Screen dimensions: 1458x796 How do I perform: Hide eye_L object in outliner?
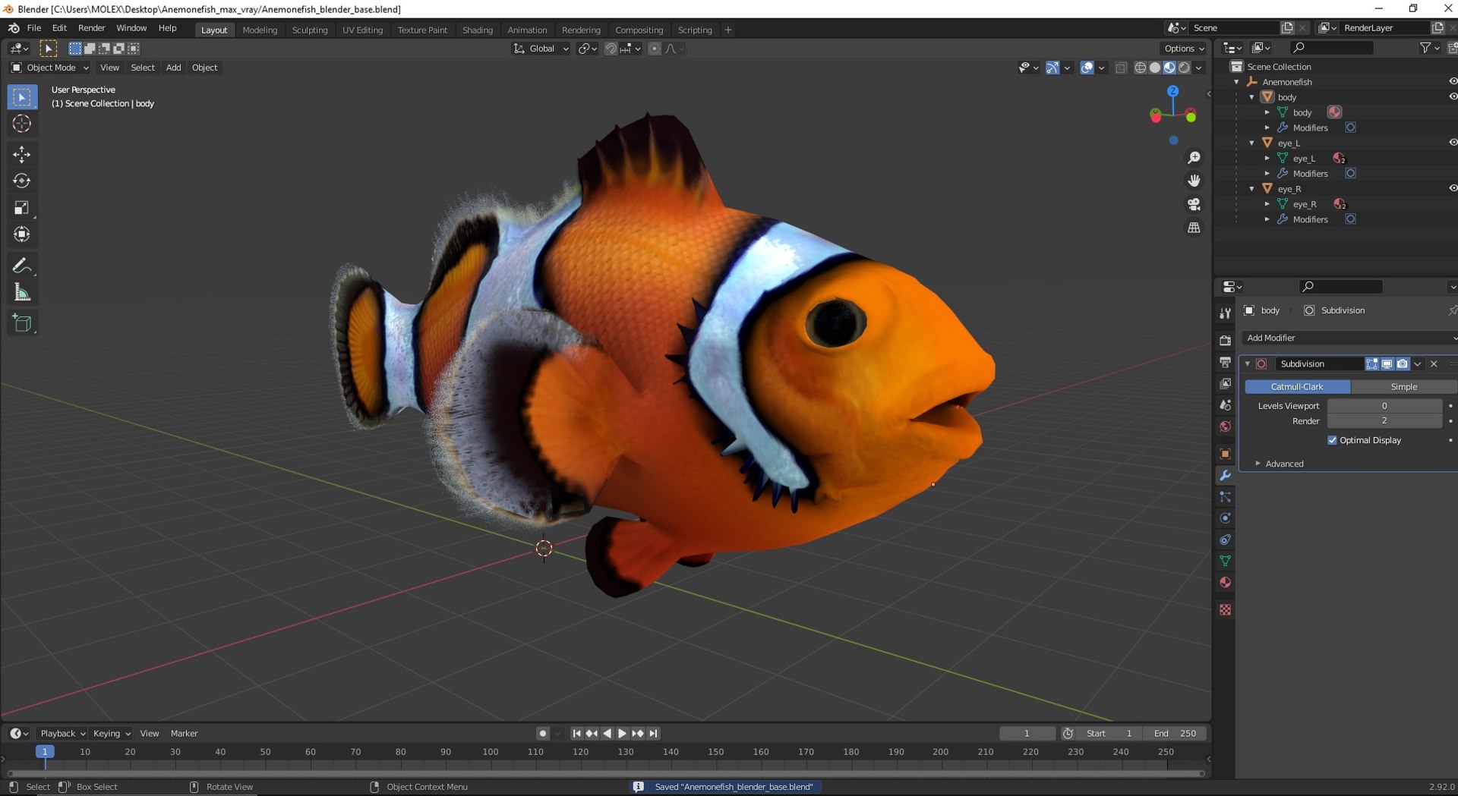coord(1452,143)
